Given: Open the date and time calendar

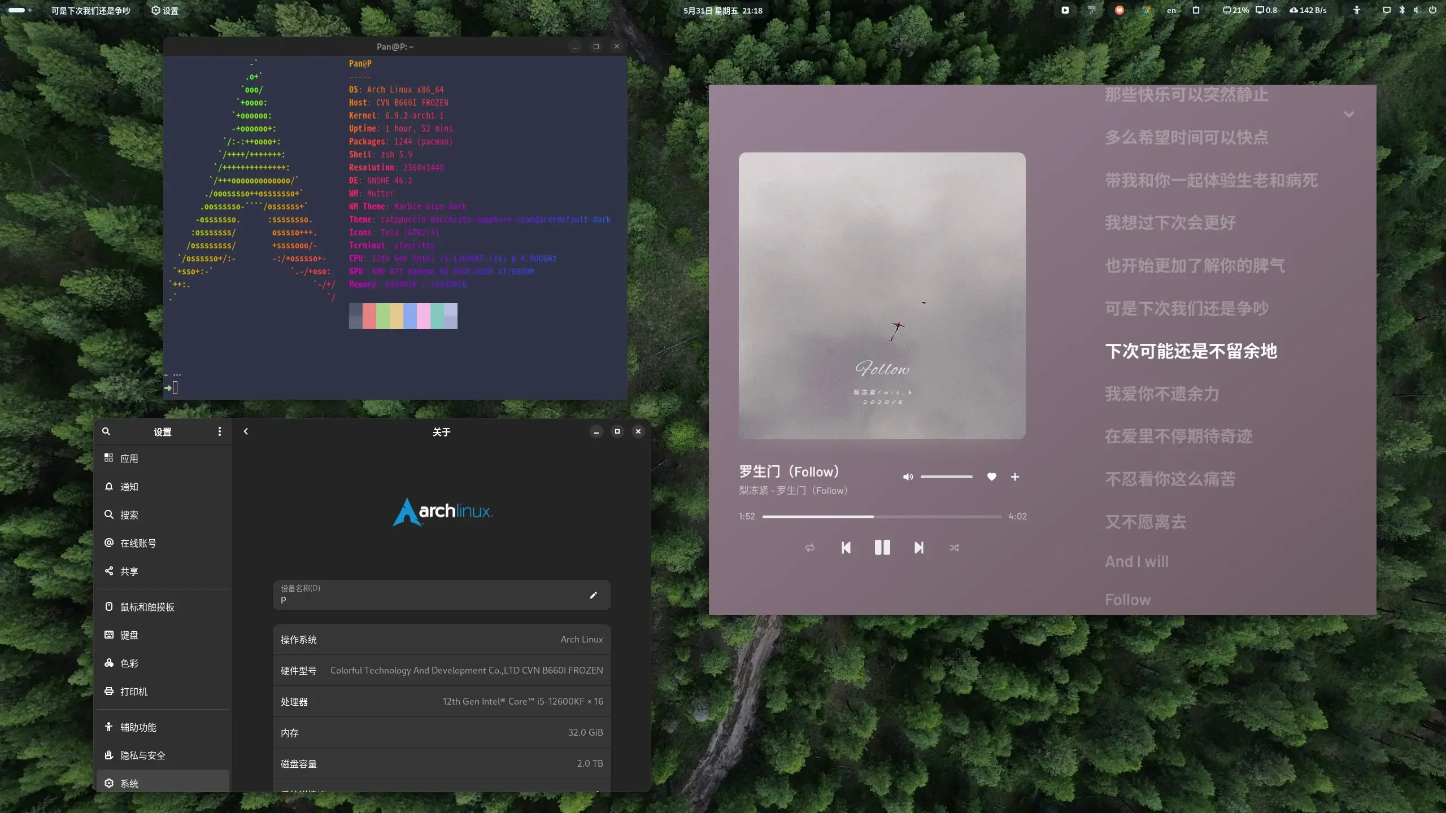Looking at the screenshot, I should point(722,10).
